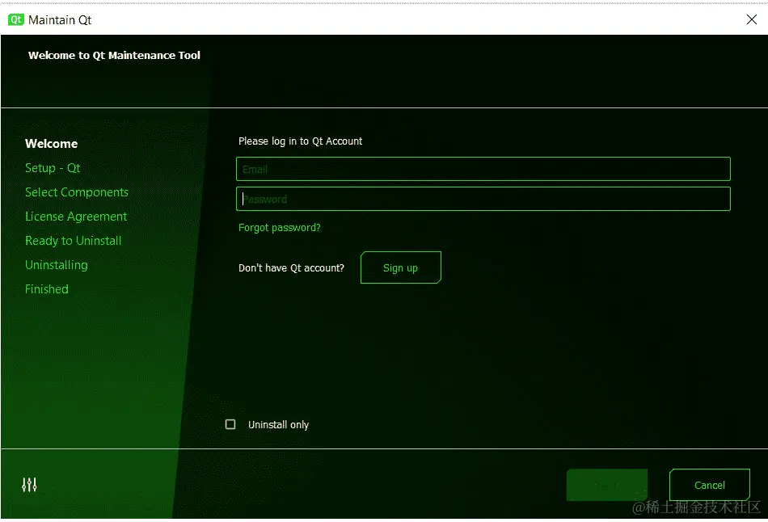
Task: Select the Setup - Qt step
Action: click(x=53, y=168)
